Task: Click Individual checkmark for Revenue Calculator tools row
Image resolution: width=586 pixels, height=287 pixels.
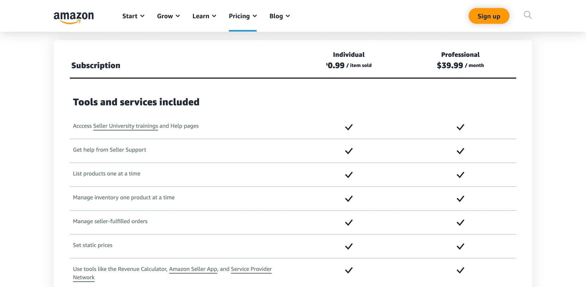Action: tap(349, 270)
